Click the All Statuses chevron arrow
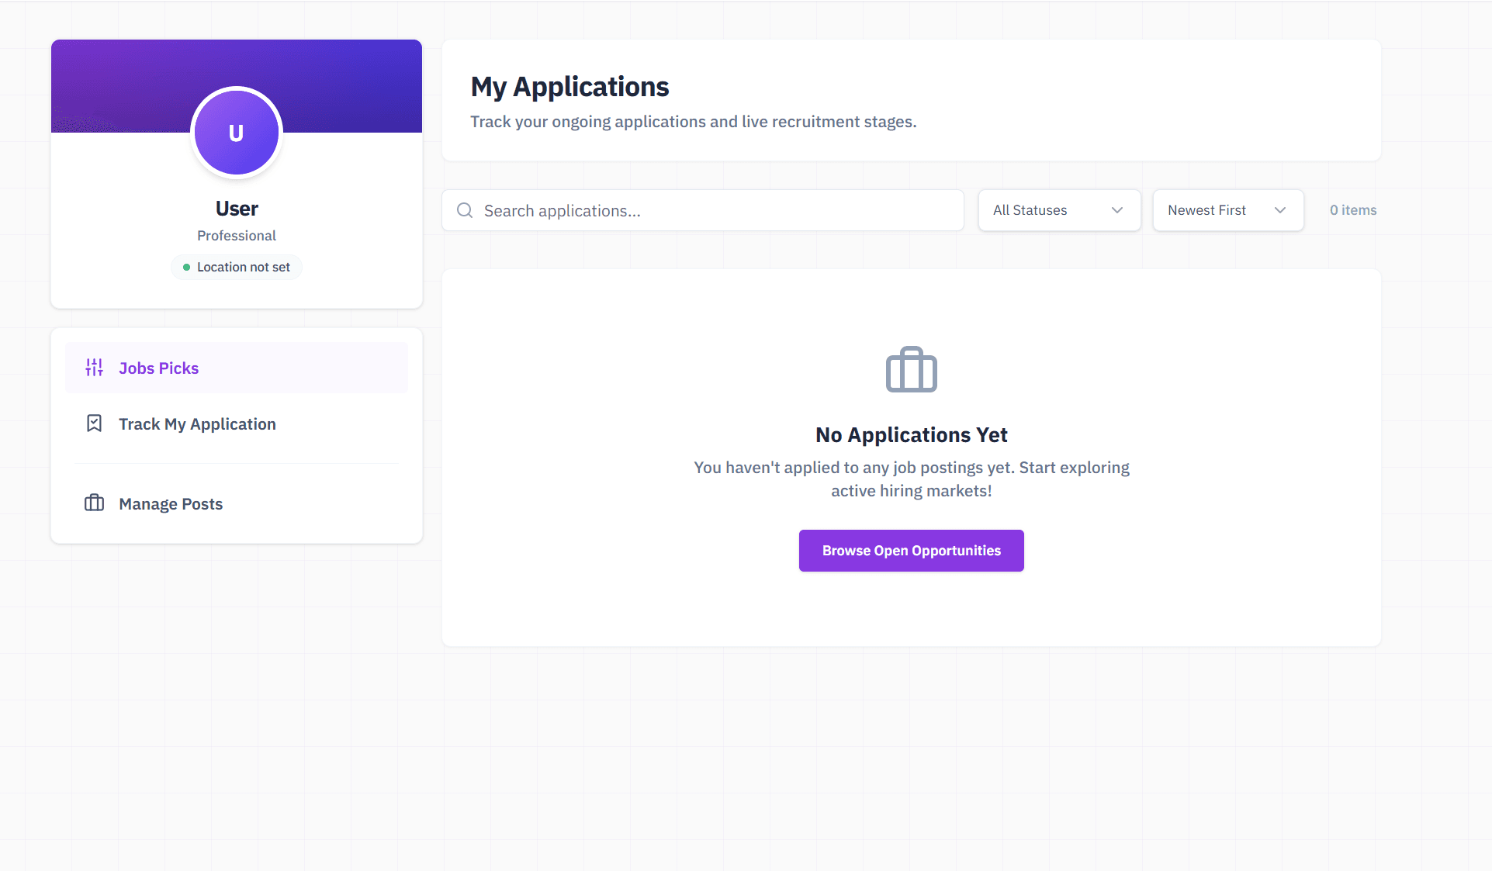Screen dimensions: 1492x871 click(x=1117, y=210)
